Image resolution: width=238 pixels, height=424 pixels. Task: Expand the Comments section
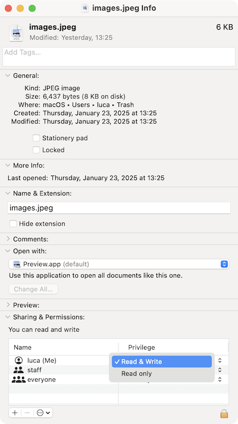point(8,239)
